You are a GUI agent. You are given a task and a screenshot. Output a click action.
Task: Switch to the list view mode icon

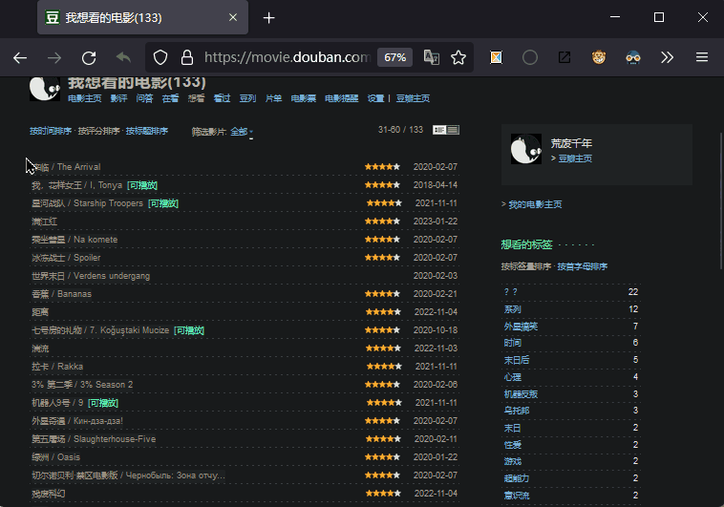[x=453, y=130]
